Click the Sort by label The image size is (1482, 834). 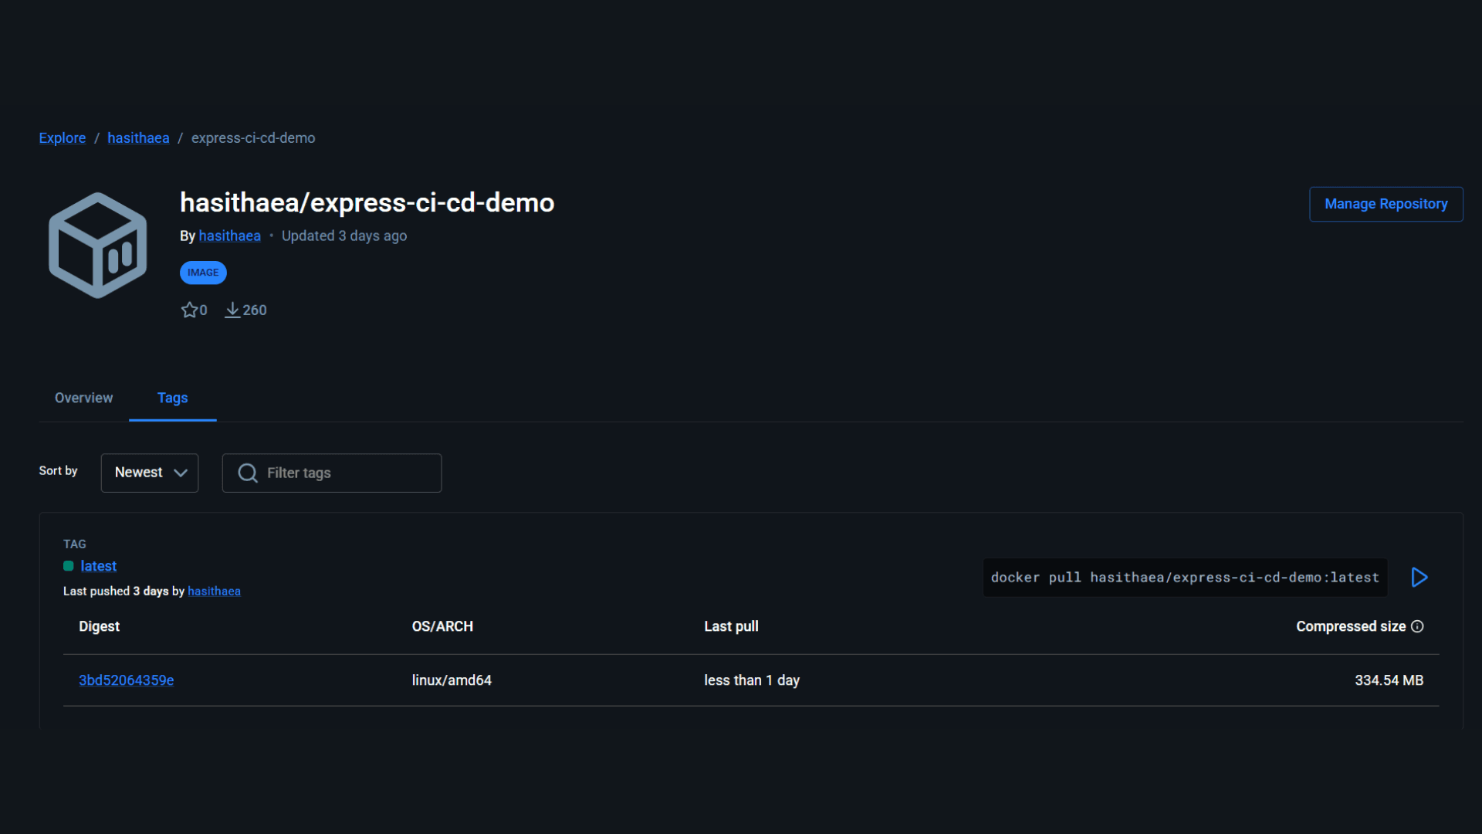(x=58, y=470)
